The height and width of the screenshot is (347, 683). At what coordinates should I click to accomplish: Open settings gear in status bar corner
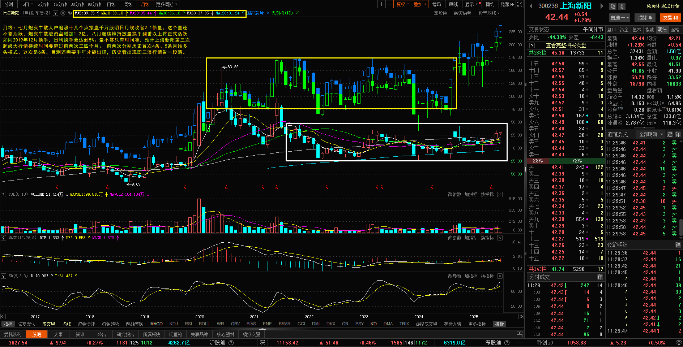click(679, 342)
